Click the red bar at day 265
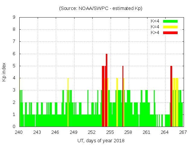Viewport: 193px width, 145px height. coord(171,97)
